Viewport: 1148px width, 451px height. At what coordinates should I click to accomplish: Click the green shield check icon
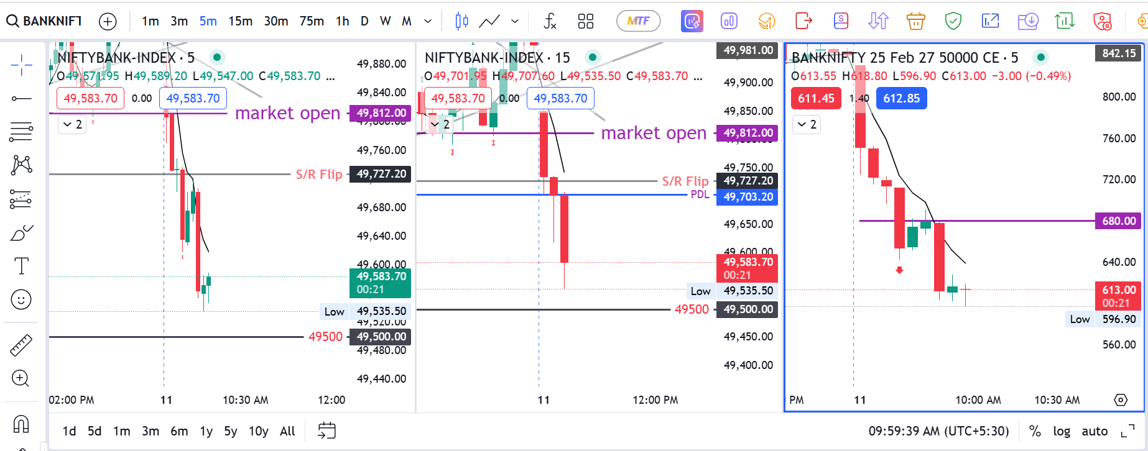tap(953, 21)
